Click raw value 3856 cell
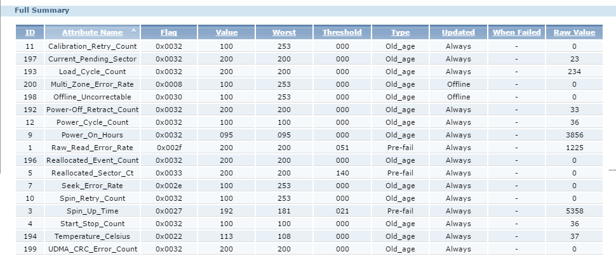Screen dimensions: 616x261 [x=573, y=135]
